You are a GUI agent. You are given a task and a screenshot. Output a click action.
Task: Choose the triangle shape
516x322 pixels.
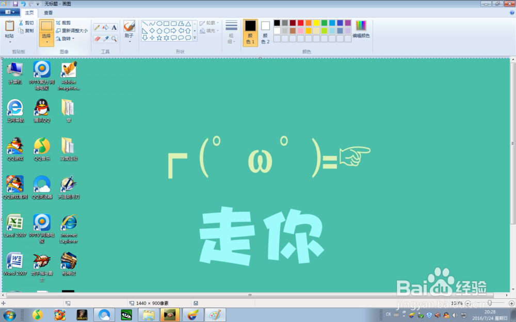coord(188,24)
